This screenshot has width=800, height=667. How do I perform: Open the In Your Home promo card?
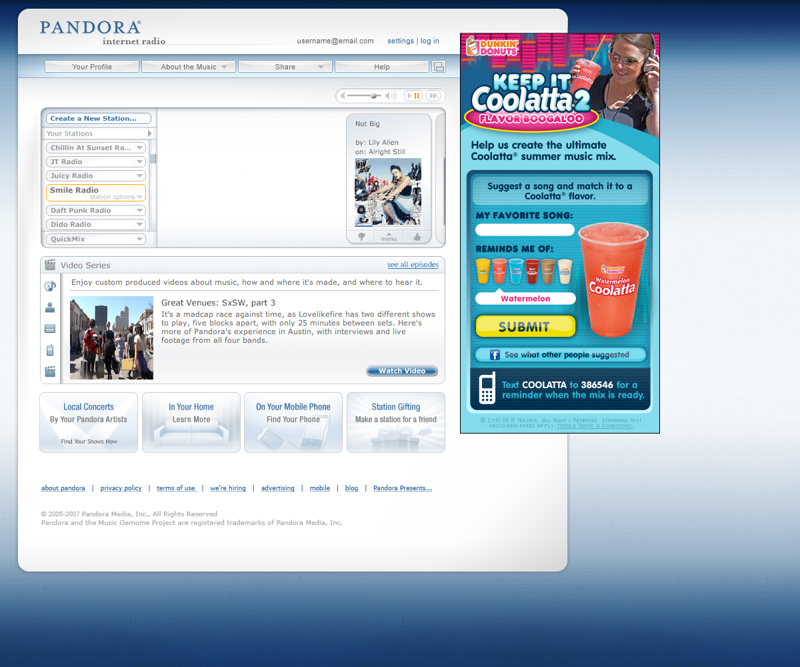tap(191, 423)
